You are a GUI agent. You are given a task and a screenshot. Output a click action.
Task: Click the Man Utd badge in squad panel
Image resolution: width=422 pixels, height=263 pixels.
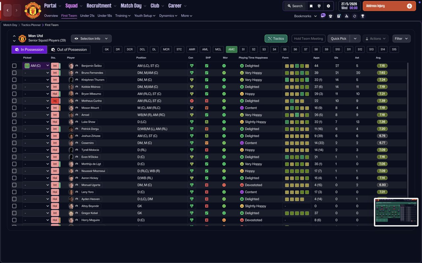pyautogui.click(x=22, y=38)
